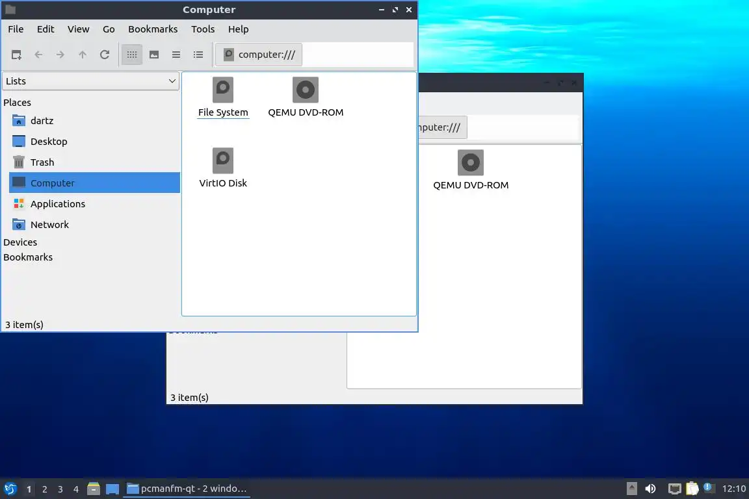Click the 12:10 panel clock
The image size is (749, 499).
pyautogui.click(x=733, y=489)
